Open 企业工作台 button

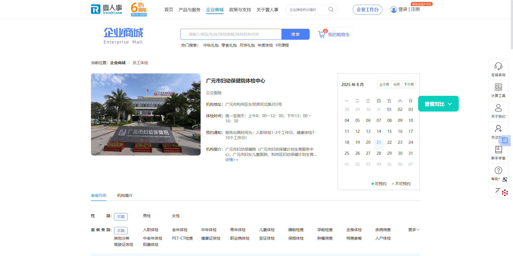(x=367, y=10)
